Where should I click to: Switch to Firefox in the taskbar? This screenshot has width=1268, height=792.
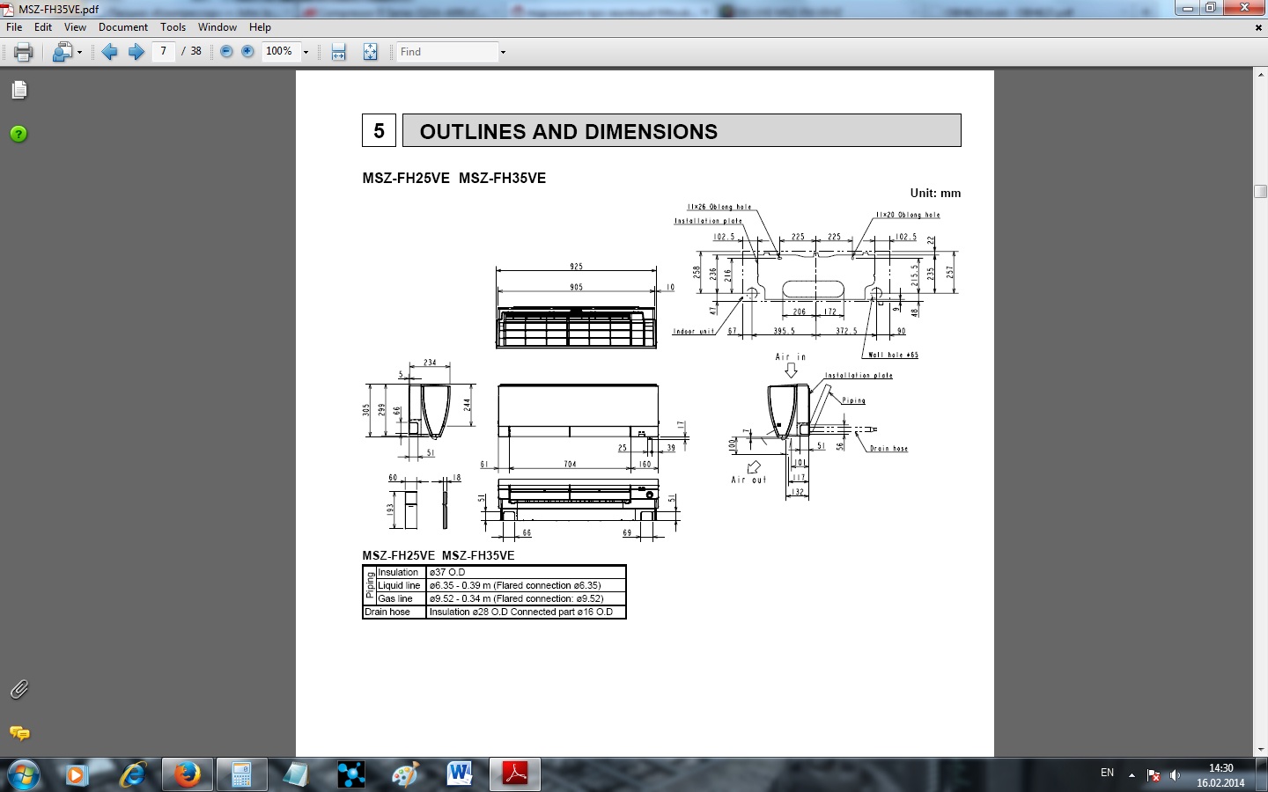[x=187, y=774]
